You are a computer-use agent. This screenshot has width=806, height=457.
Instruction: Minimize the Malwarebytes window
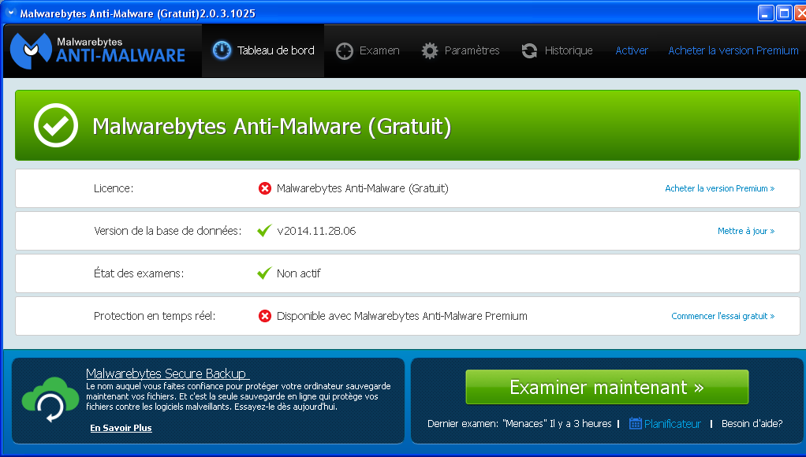(766, 13)
